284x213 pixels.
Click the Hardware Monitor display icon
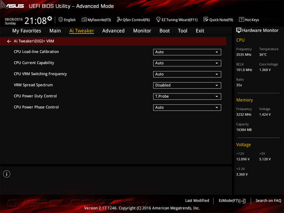pyautogui.click(x=239, y=30)
